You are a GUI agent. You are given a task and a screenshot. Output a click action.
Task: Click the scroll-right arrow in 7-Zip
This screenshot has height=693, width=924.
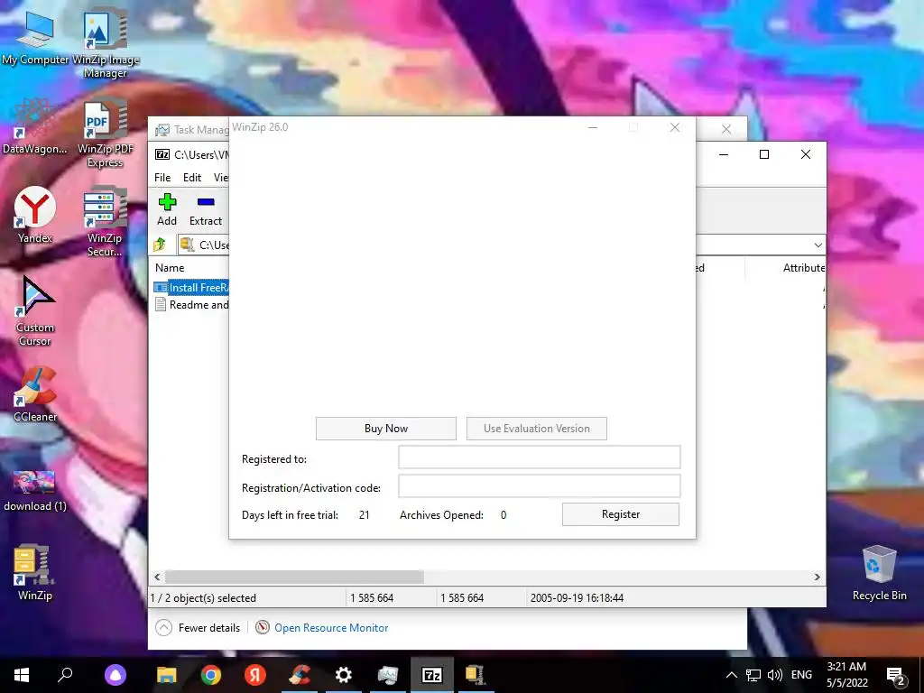[818, 577]
